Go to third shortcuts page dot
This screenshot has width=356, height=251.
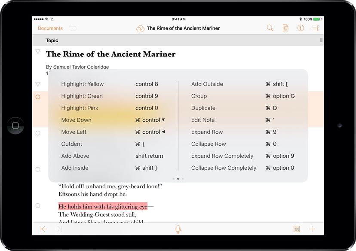point(183,179)
